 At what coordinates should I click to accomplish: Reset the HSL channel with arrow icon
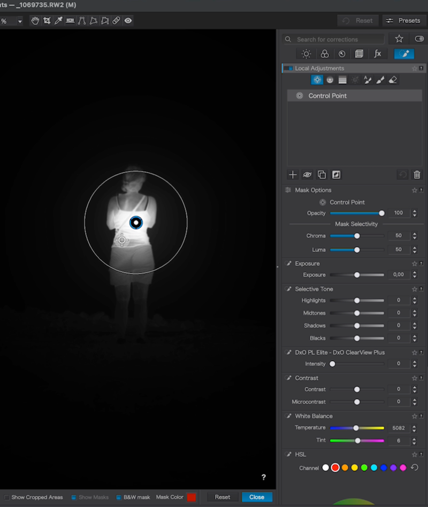click(x=415, y=467)
